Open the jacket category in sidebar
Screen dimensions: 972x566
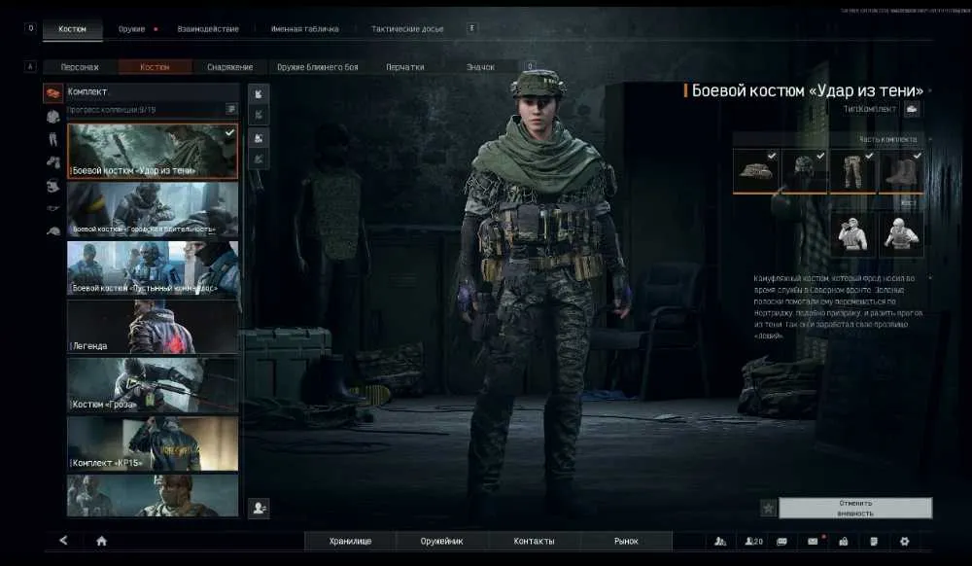pos(52,116)
